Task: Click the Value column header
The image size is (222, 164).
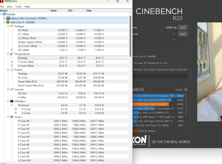Action: point(58,10)
